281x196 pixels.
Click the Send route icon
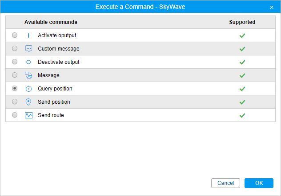click(28, 115)
